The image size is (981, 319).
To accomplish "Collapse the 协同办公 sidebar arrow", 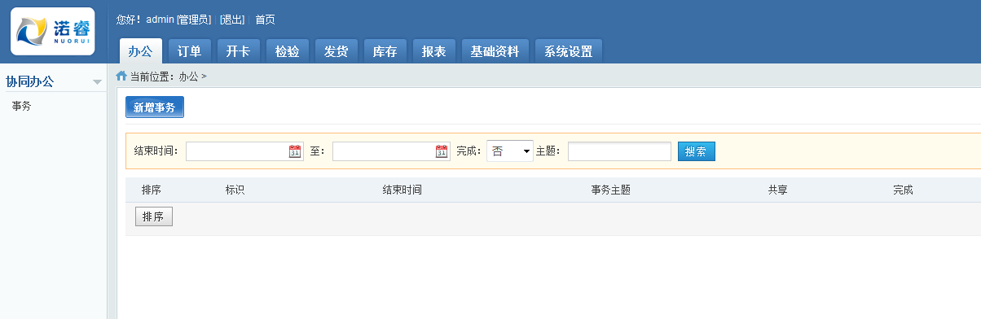I will click(x=98, y=82).
